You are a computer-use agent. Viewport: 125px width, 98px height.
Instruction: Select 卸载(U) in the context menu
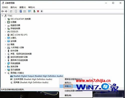[68, 86]
